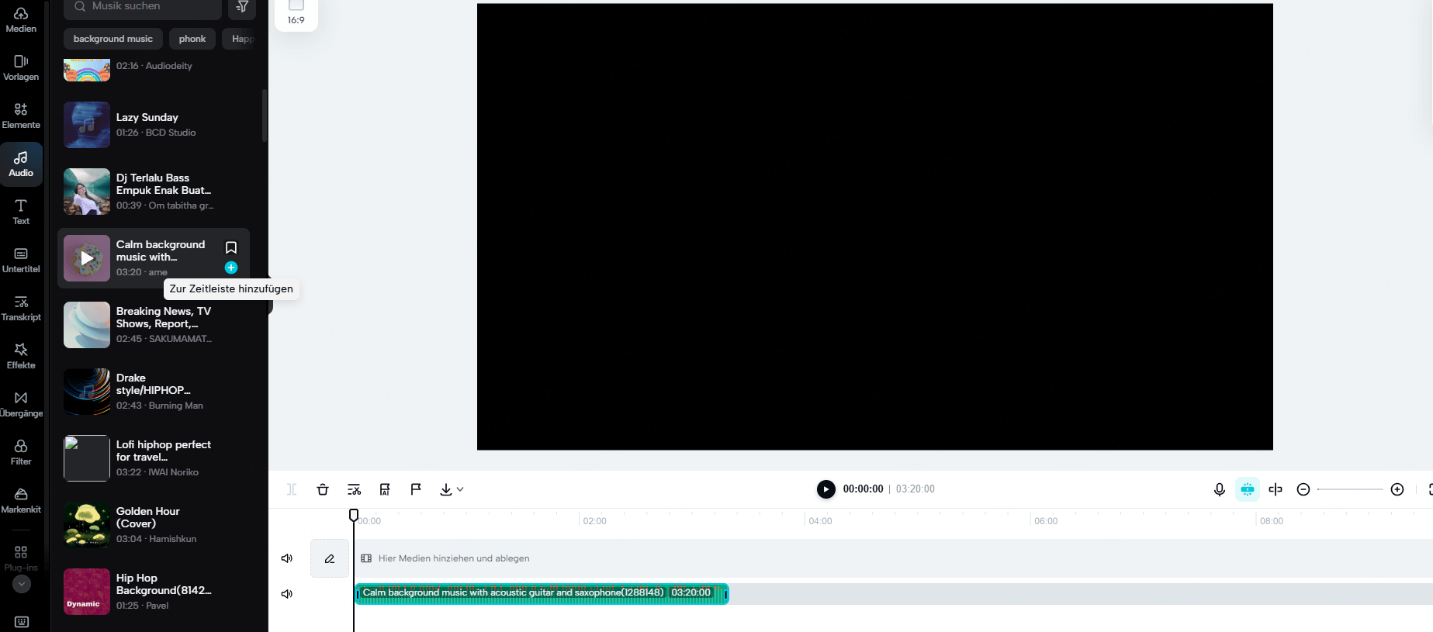Click the beat marker tool icon
Image resolution: width=1433 pixels, height=632 pixels.
(385, 489)
